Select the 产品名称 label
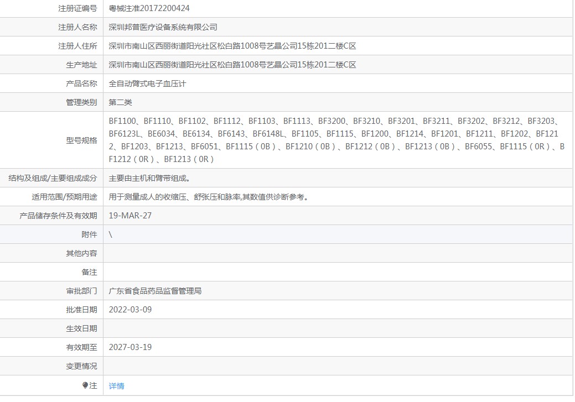This screenshot has width=575, height=402. (81, 83)
